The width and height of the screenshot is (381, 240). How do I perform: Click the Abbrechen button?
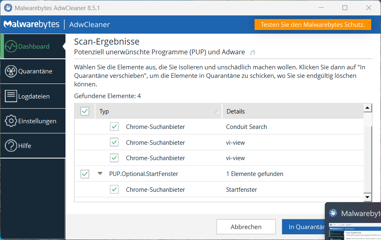[x=246, y=227]
